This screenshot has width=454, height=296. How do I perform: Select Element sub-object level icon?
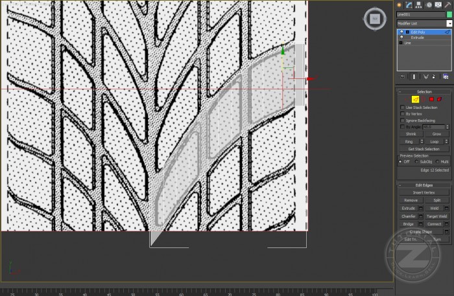click(x=439, y=100)
